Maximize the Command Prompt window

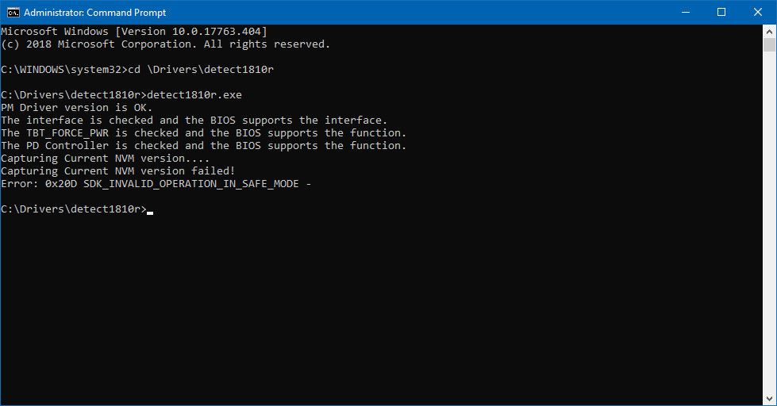pos(721,12)
